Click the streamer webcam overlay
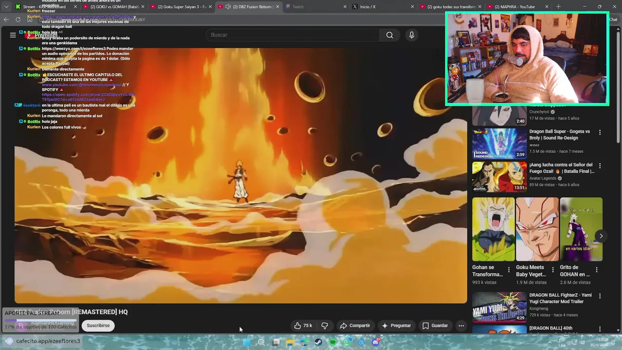Screen dimensions: 622x350 click(x=527, y=59)
